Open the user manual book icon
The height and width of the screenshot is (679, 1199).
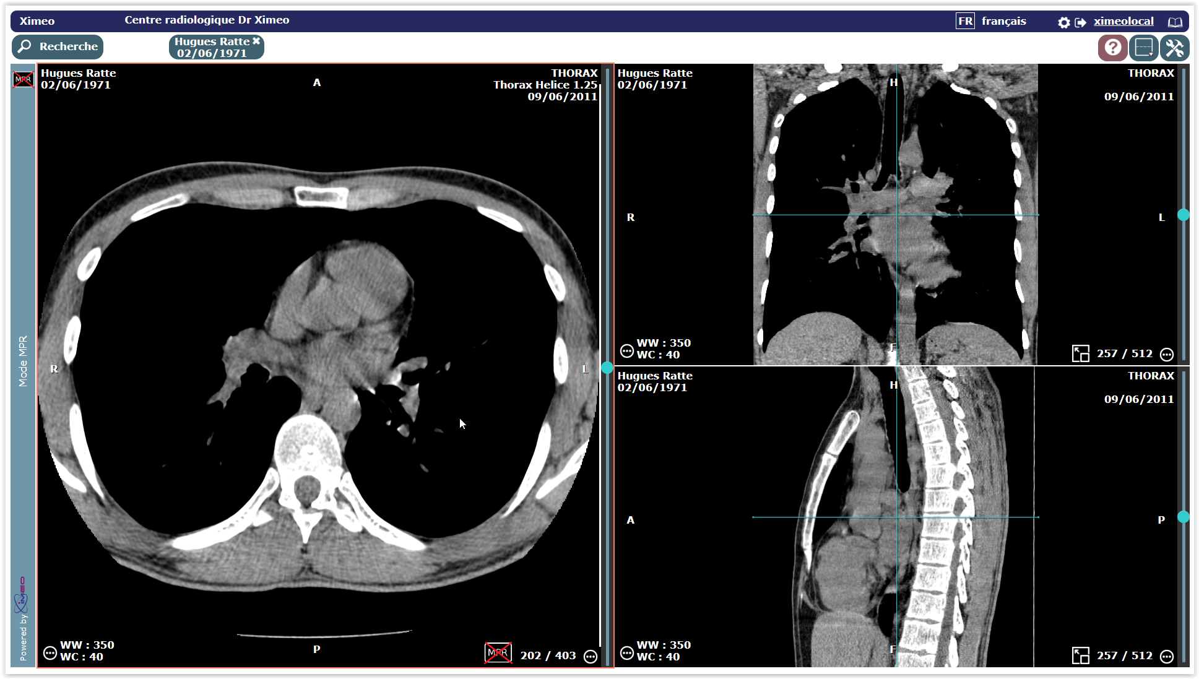tap(1175, 22)
